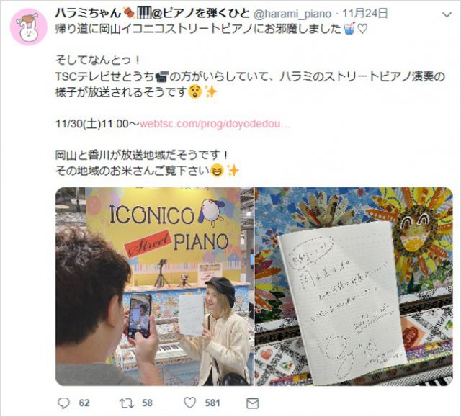Image resolution: width=461 pixels, height=417 pixels.
Task: Click the tweet text about 岡山と香川
Action: point(142,155)
